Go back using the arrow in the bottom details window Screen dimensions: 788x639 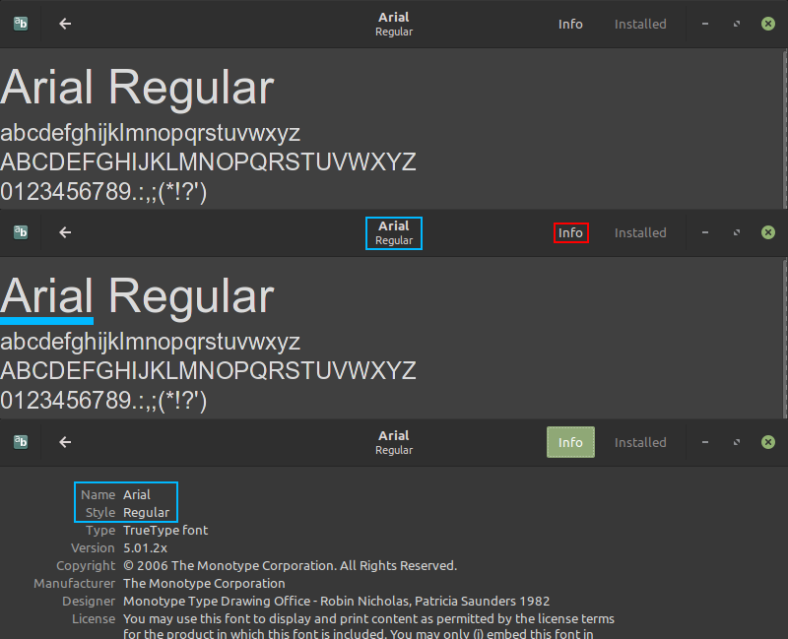[65, 442]
